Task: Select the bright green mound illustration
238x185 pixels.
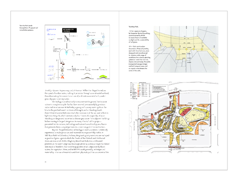Action: pos(103,77)
